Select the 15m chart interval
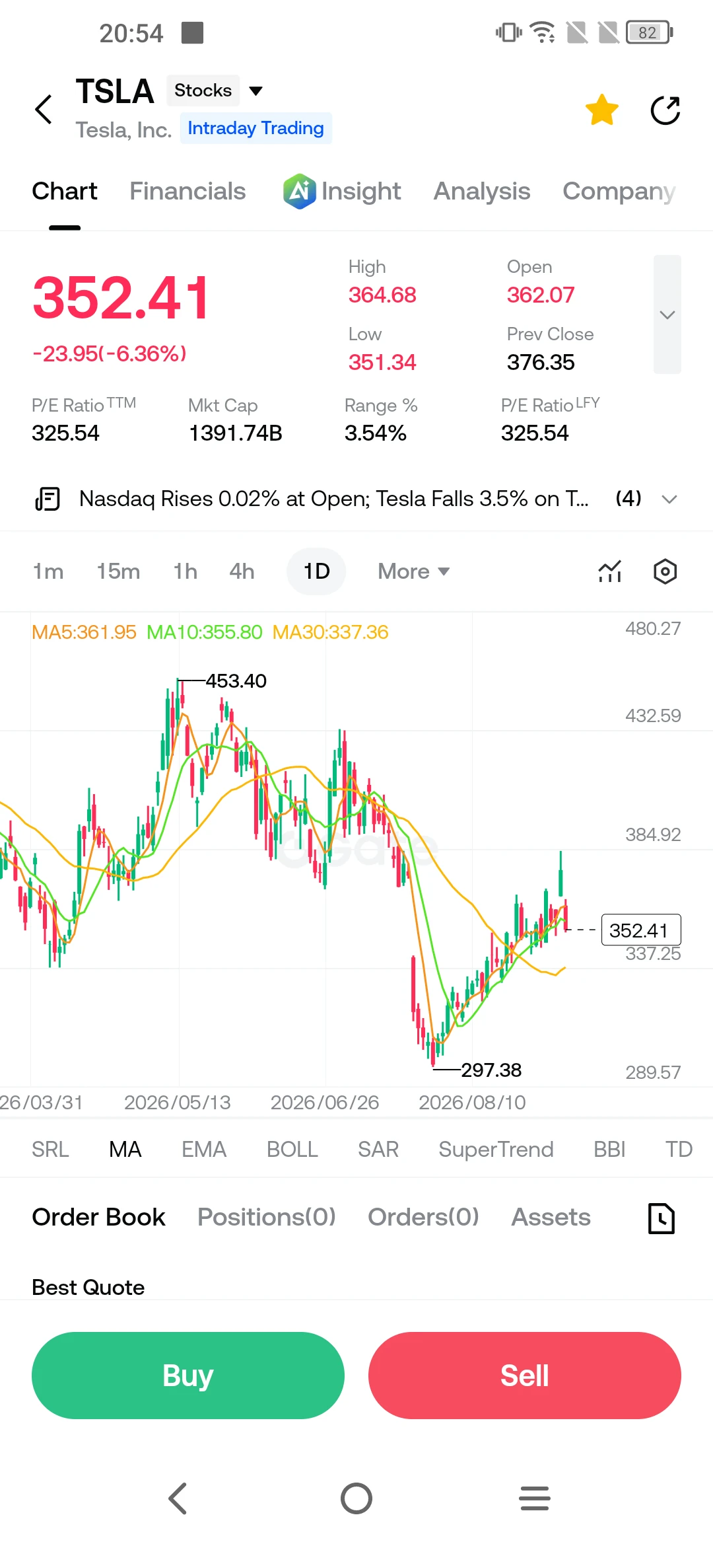 tap(118, 571)
